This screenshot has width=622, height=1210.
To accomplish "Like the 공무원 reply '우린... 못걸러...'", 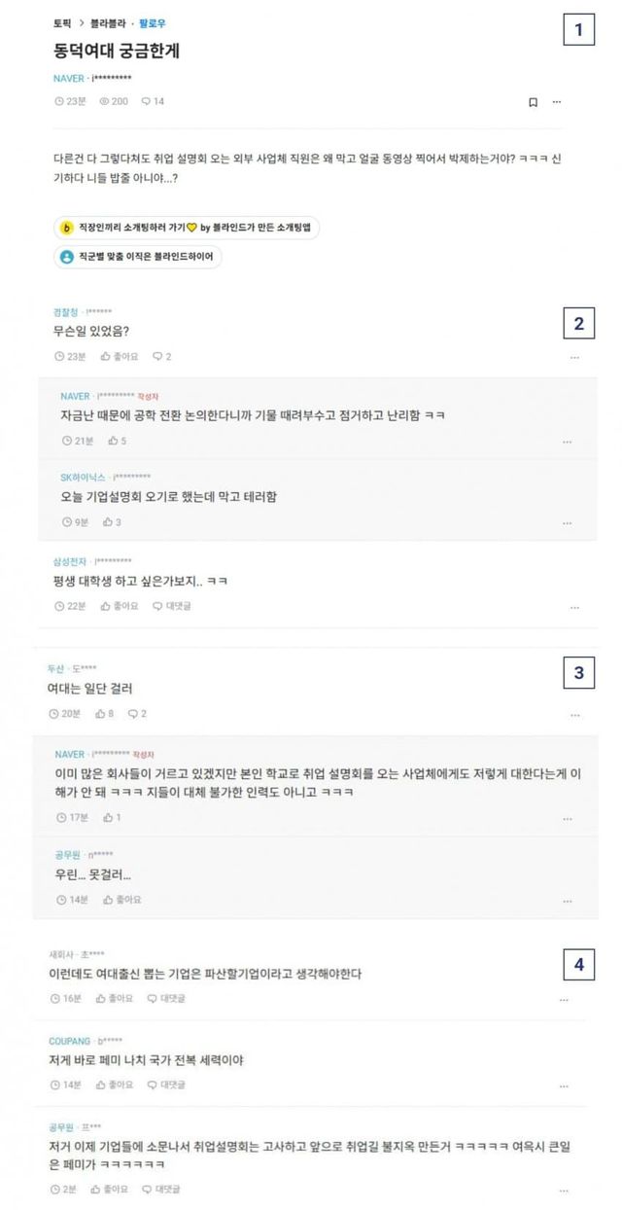I will (109, 900).
